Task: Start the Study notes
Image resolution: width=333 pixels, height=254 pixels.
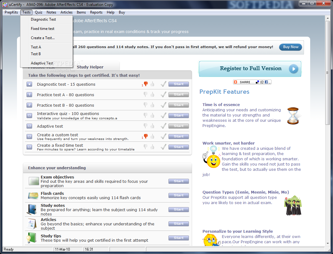Action: (179, 210)
